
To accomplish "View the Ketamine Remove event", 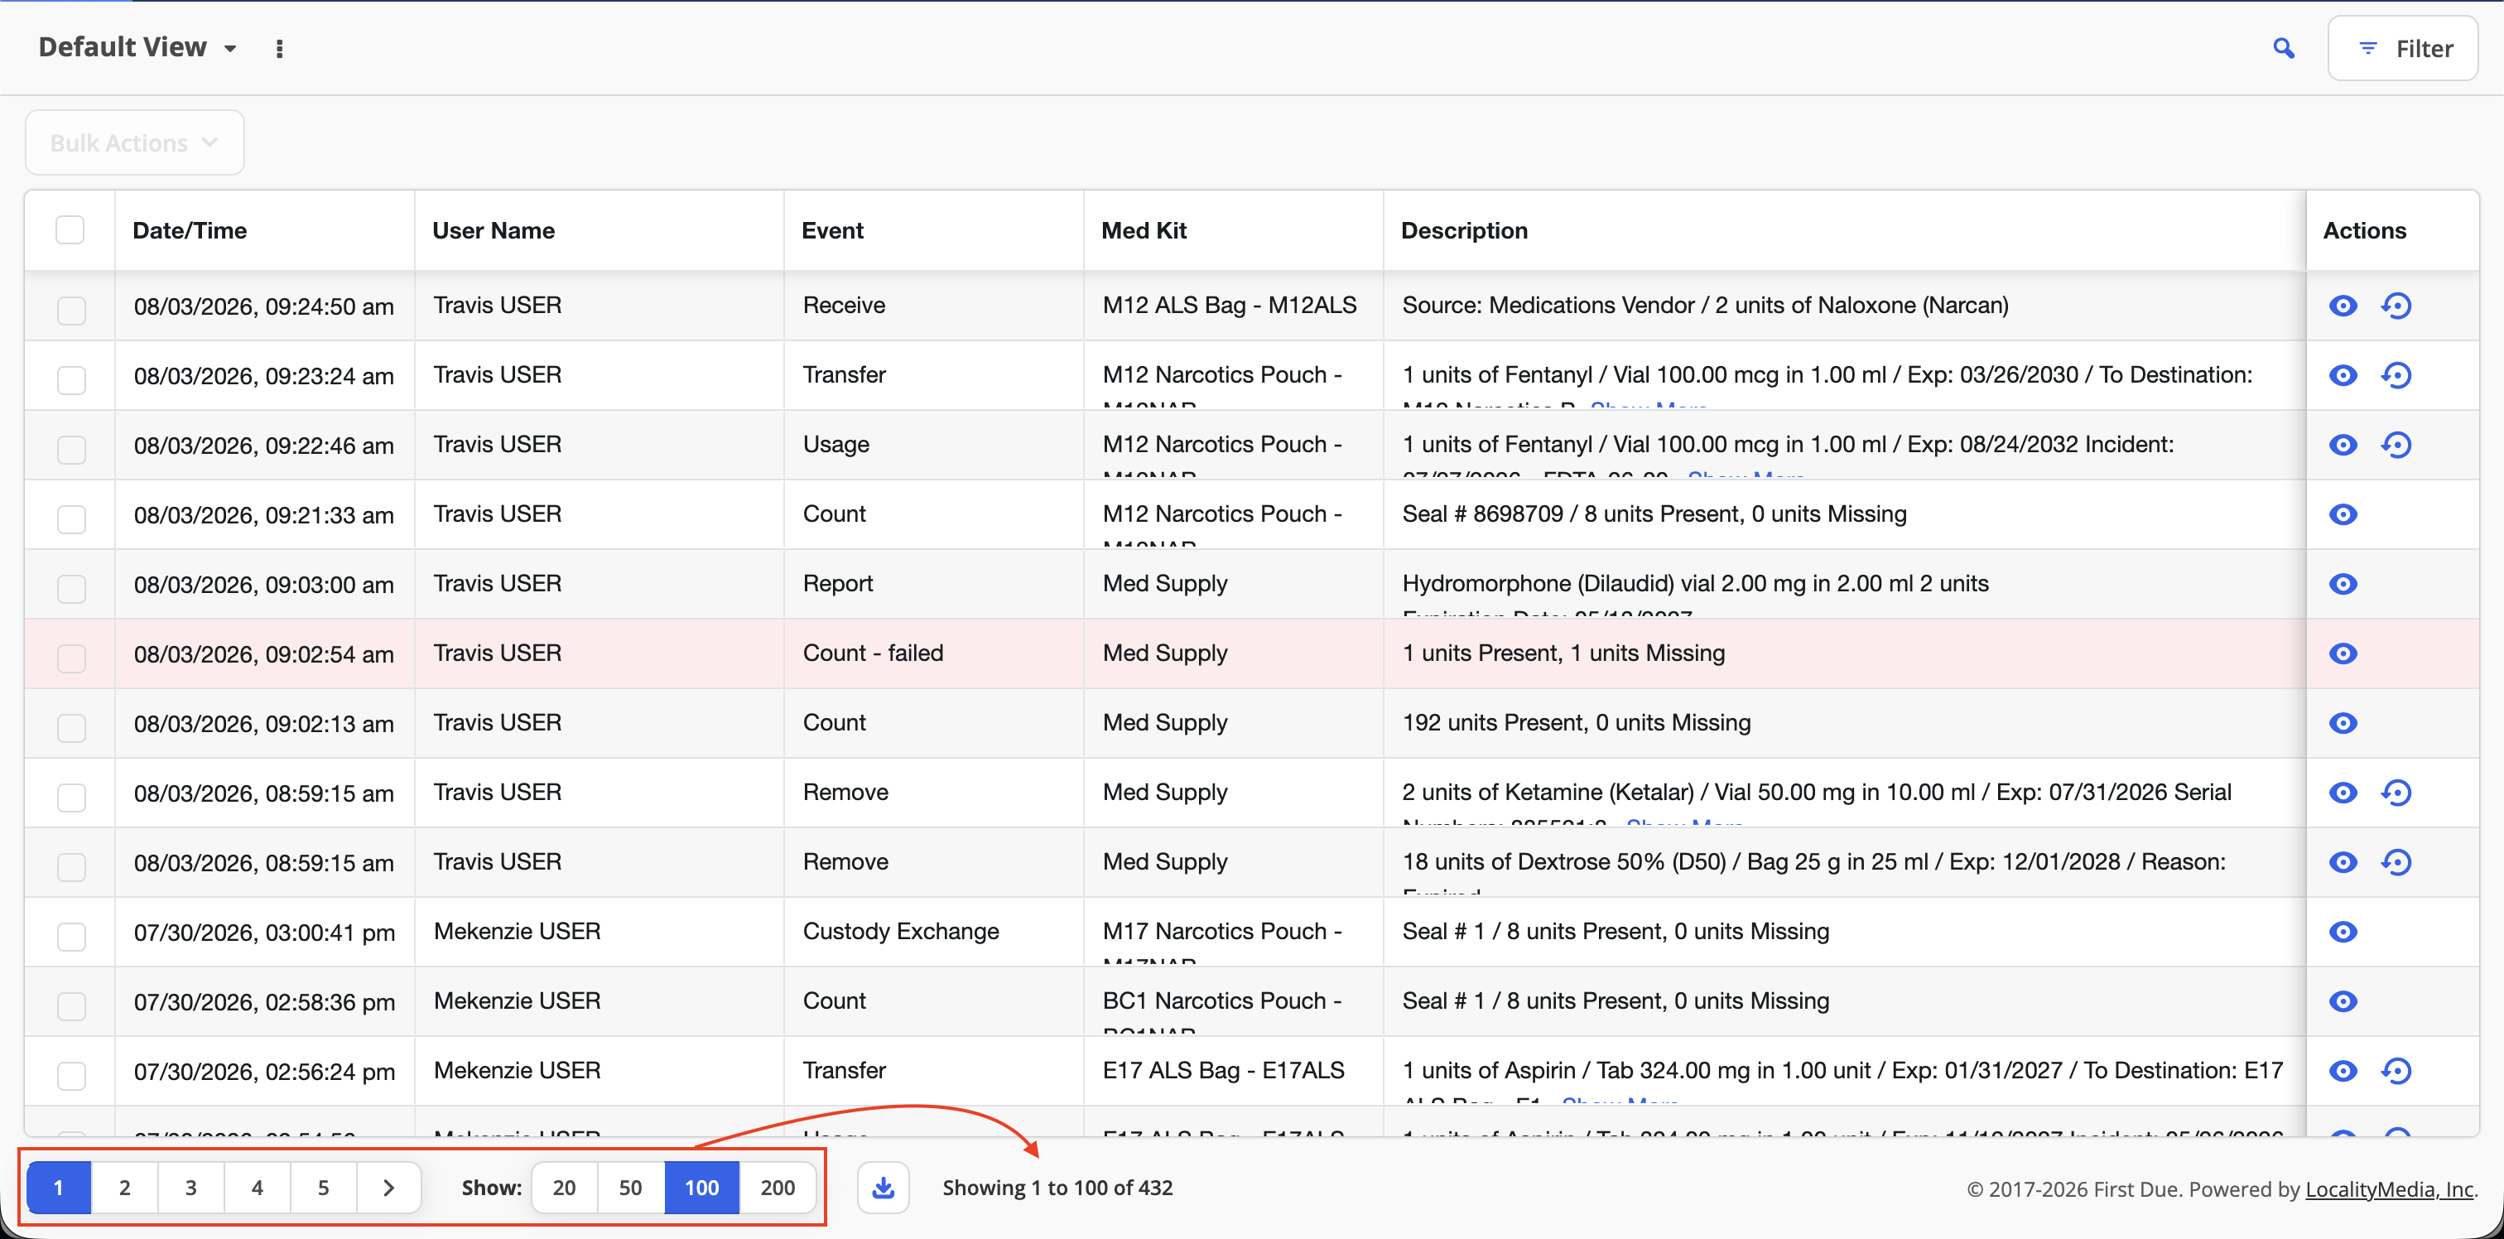I will tap(2343, 793).
